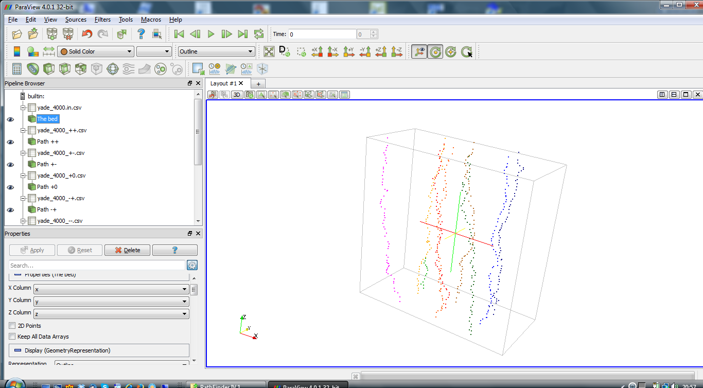Hide the Path ++ source visibility
The height and width of the screenshot is (388, 703).
click(10, 142)
